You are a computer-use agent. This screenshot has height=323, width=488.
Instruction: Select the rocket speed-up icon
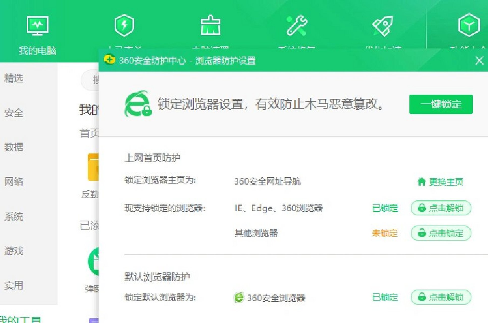[x=383, y=26]
